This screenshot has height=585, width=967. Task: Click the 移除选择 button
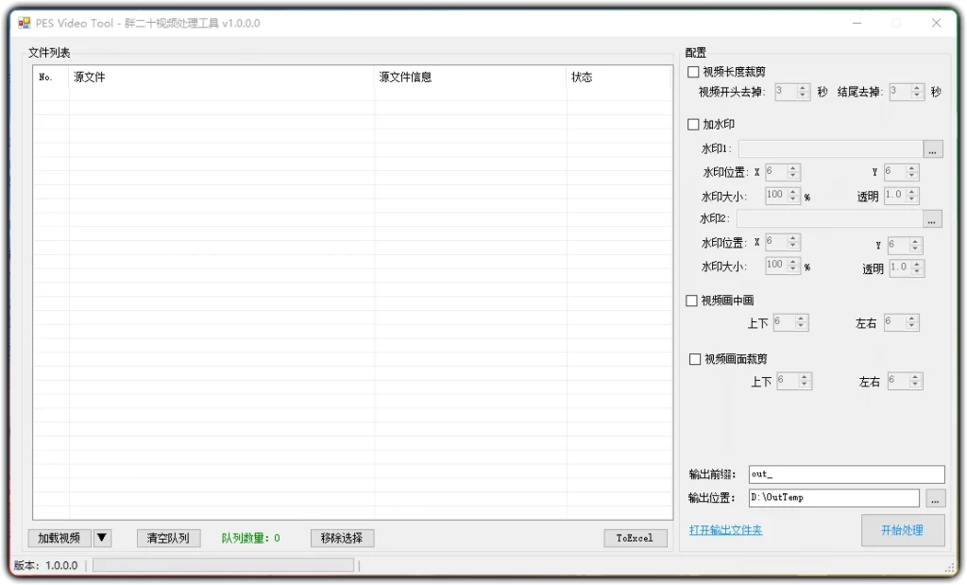pyautogui.click(x=341, y=537)
